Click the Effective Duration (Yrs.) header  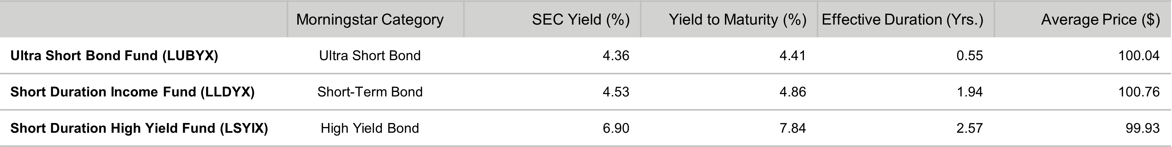click(902, 19)
